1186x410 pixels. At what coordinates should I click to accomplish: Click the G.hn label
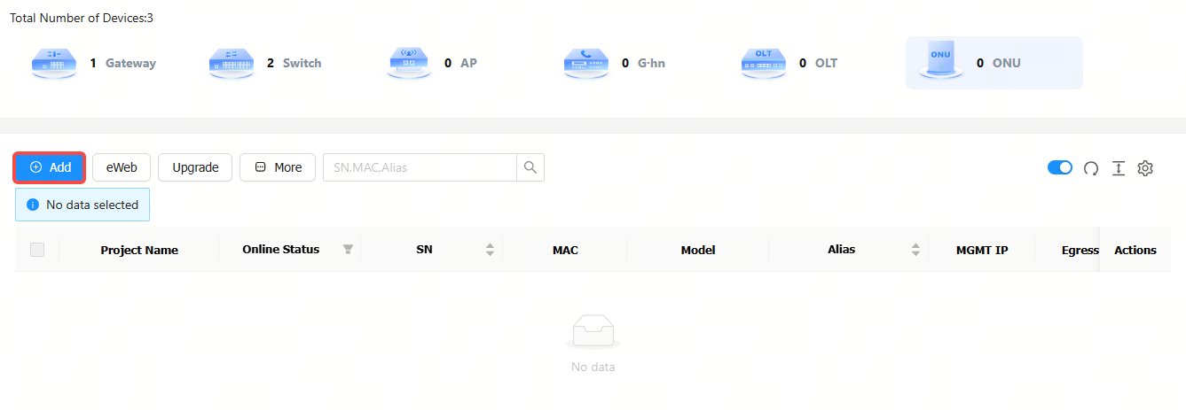click(x=651, y=63)
